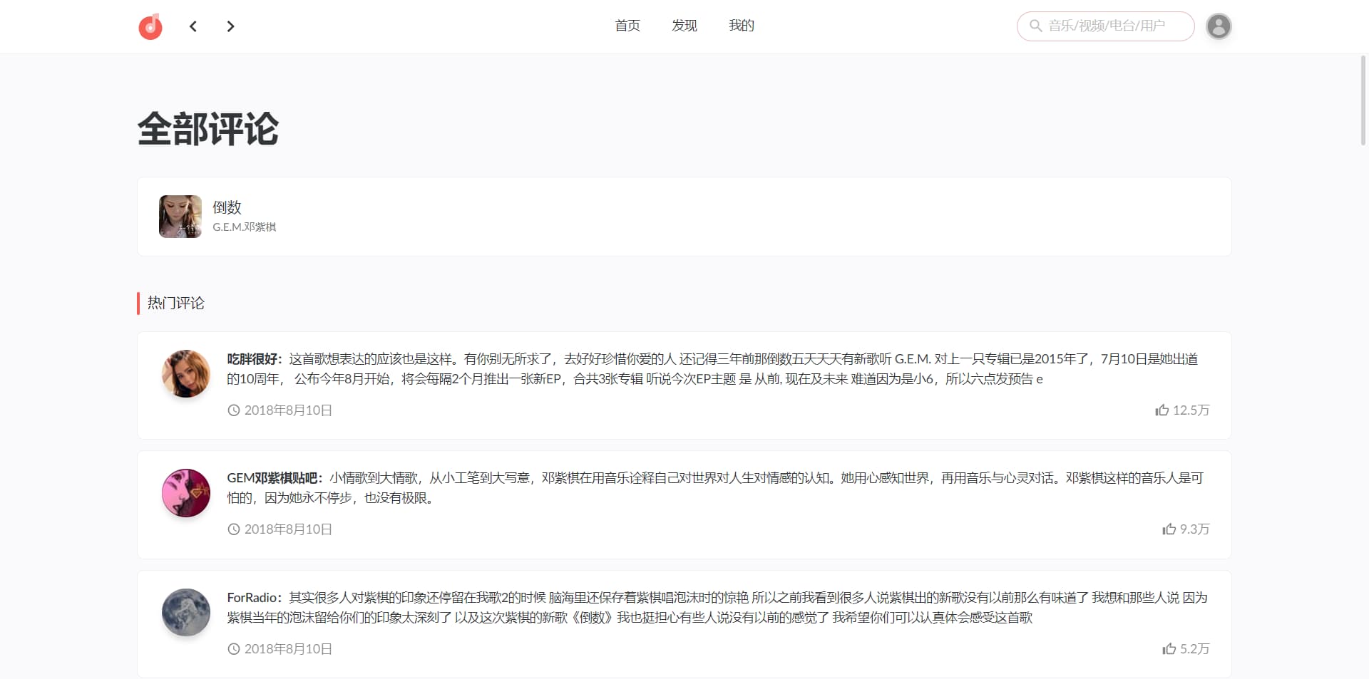
Task: Click ForRadio's username
Action: [253, 598]
